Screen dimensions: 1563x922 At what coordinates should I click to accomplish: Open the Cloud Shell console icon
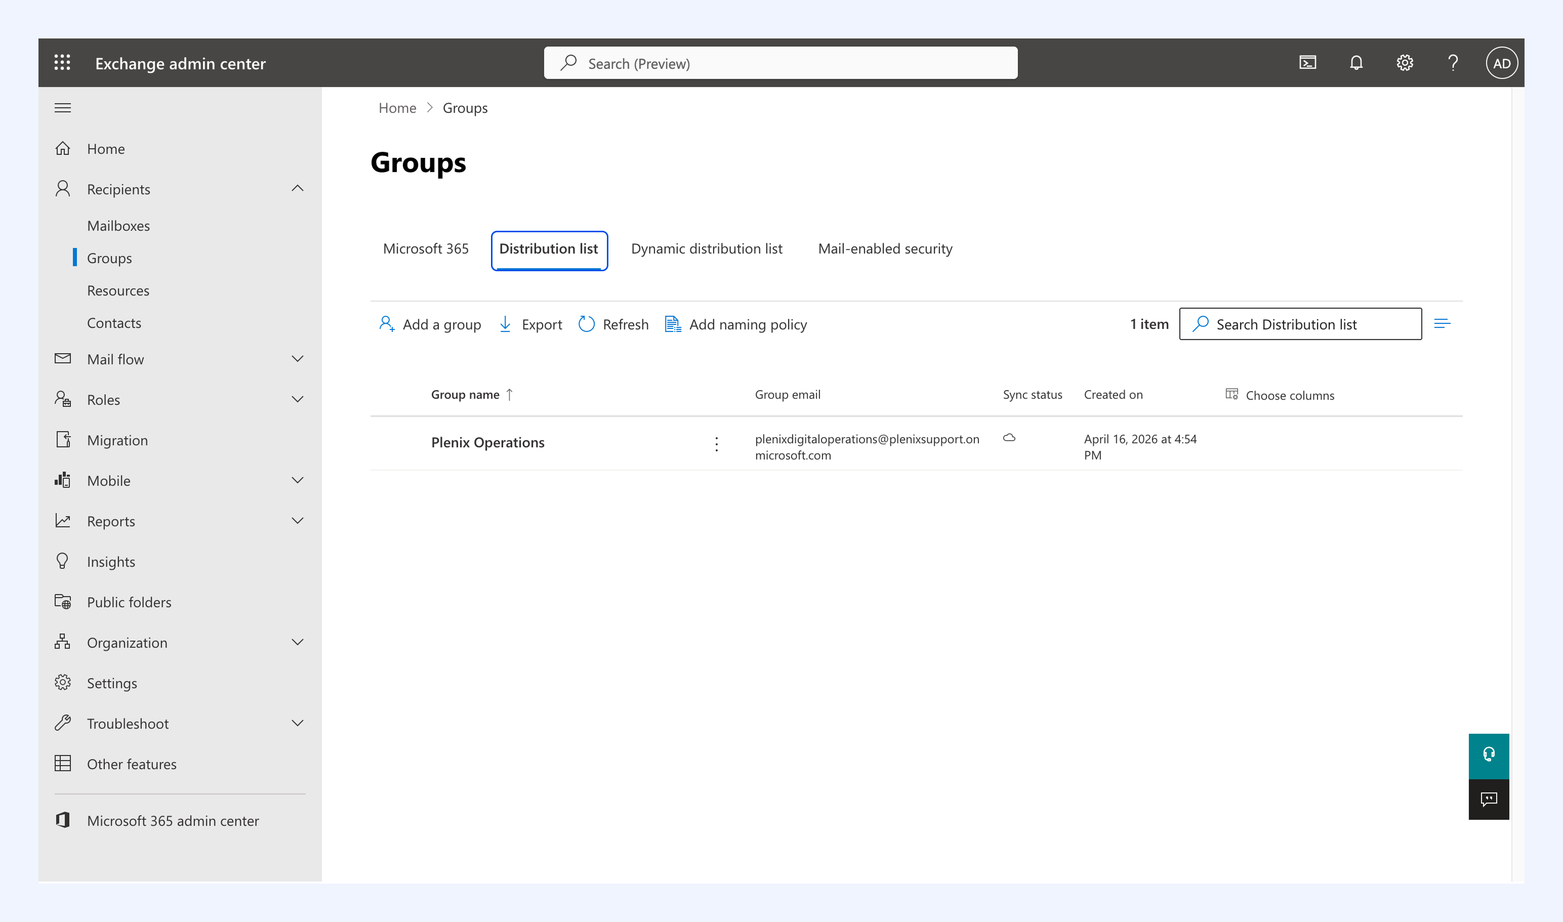(1307, 63)
